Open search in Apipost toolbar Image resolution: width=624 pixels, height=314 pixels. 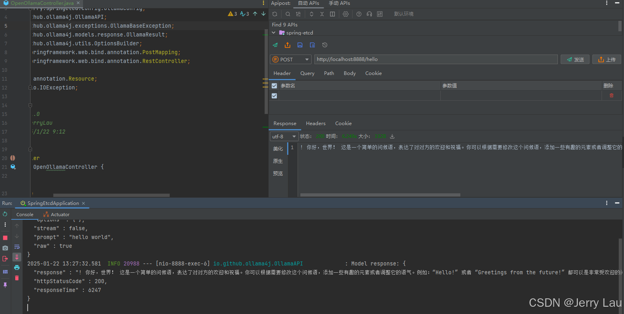coord(288,14)
